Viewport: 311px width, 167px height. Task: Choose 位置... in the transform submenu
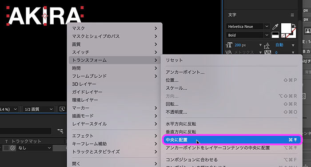231,80
